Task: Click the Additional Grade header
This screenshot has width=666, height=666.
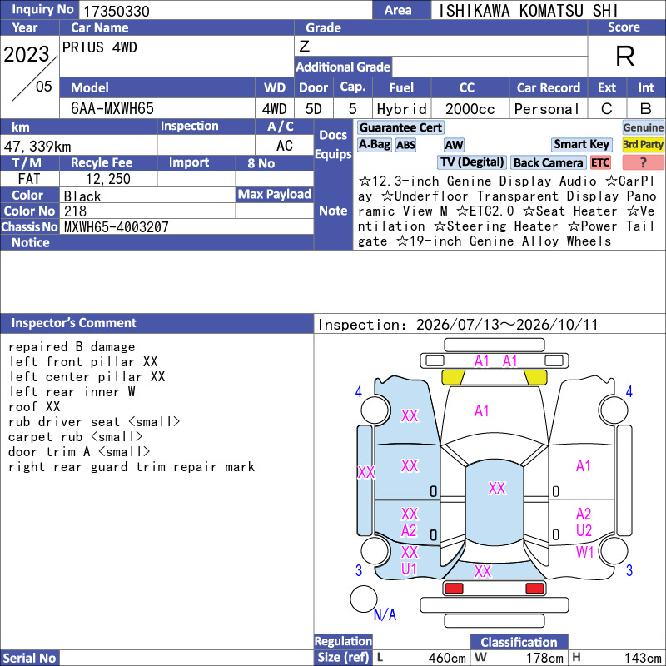Action: point(343,67)
